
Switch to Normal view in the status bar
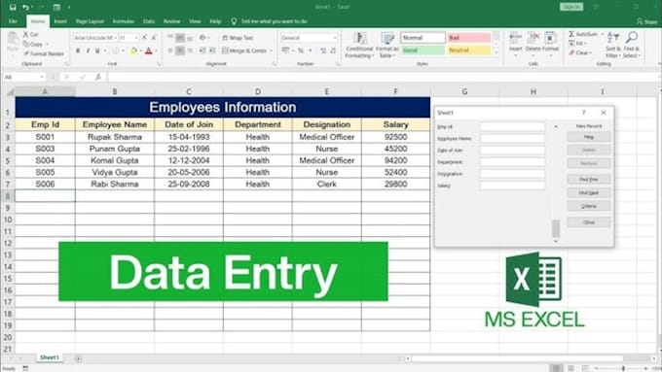coord(557,368)
